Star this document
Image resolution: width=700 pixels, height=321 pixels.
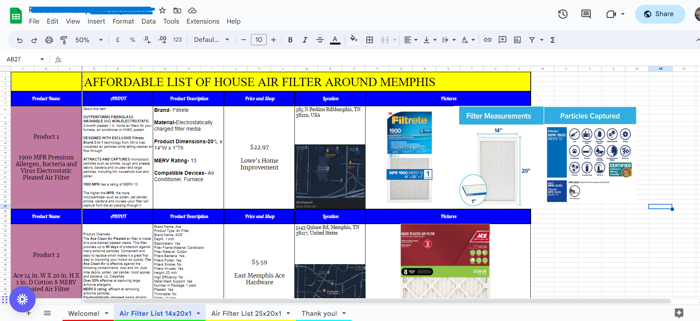163,10
